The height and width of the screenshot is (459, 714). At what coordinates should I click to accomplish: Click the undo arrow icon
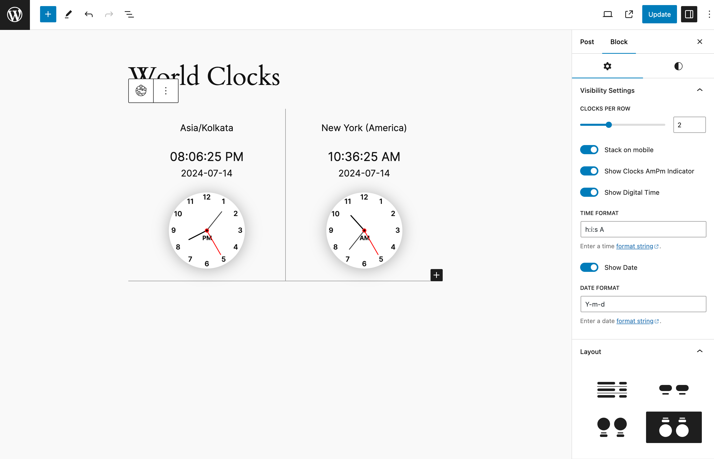pos(88,14)
